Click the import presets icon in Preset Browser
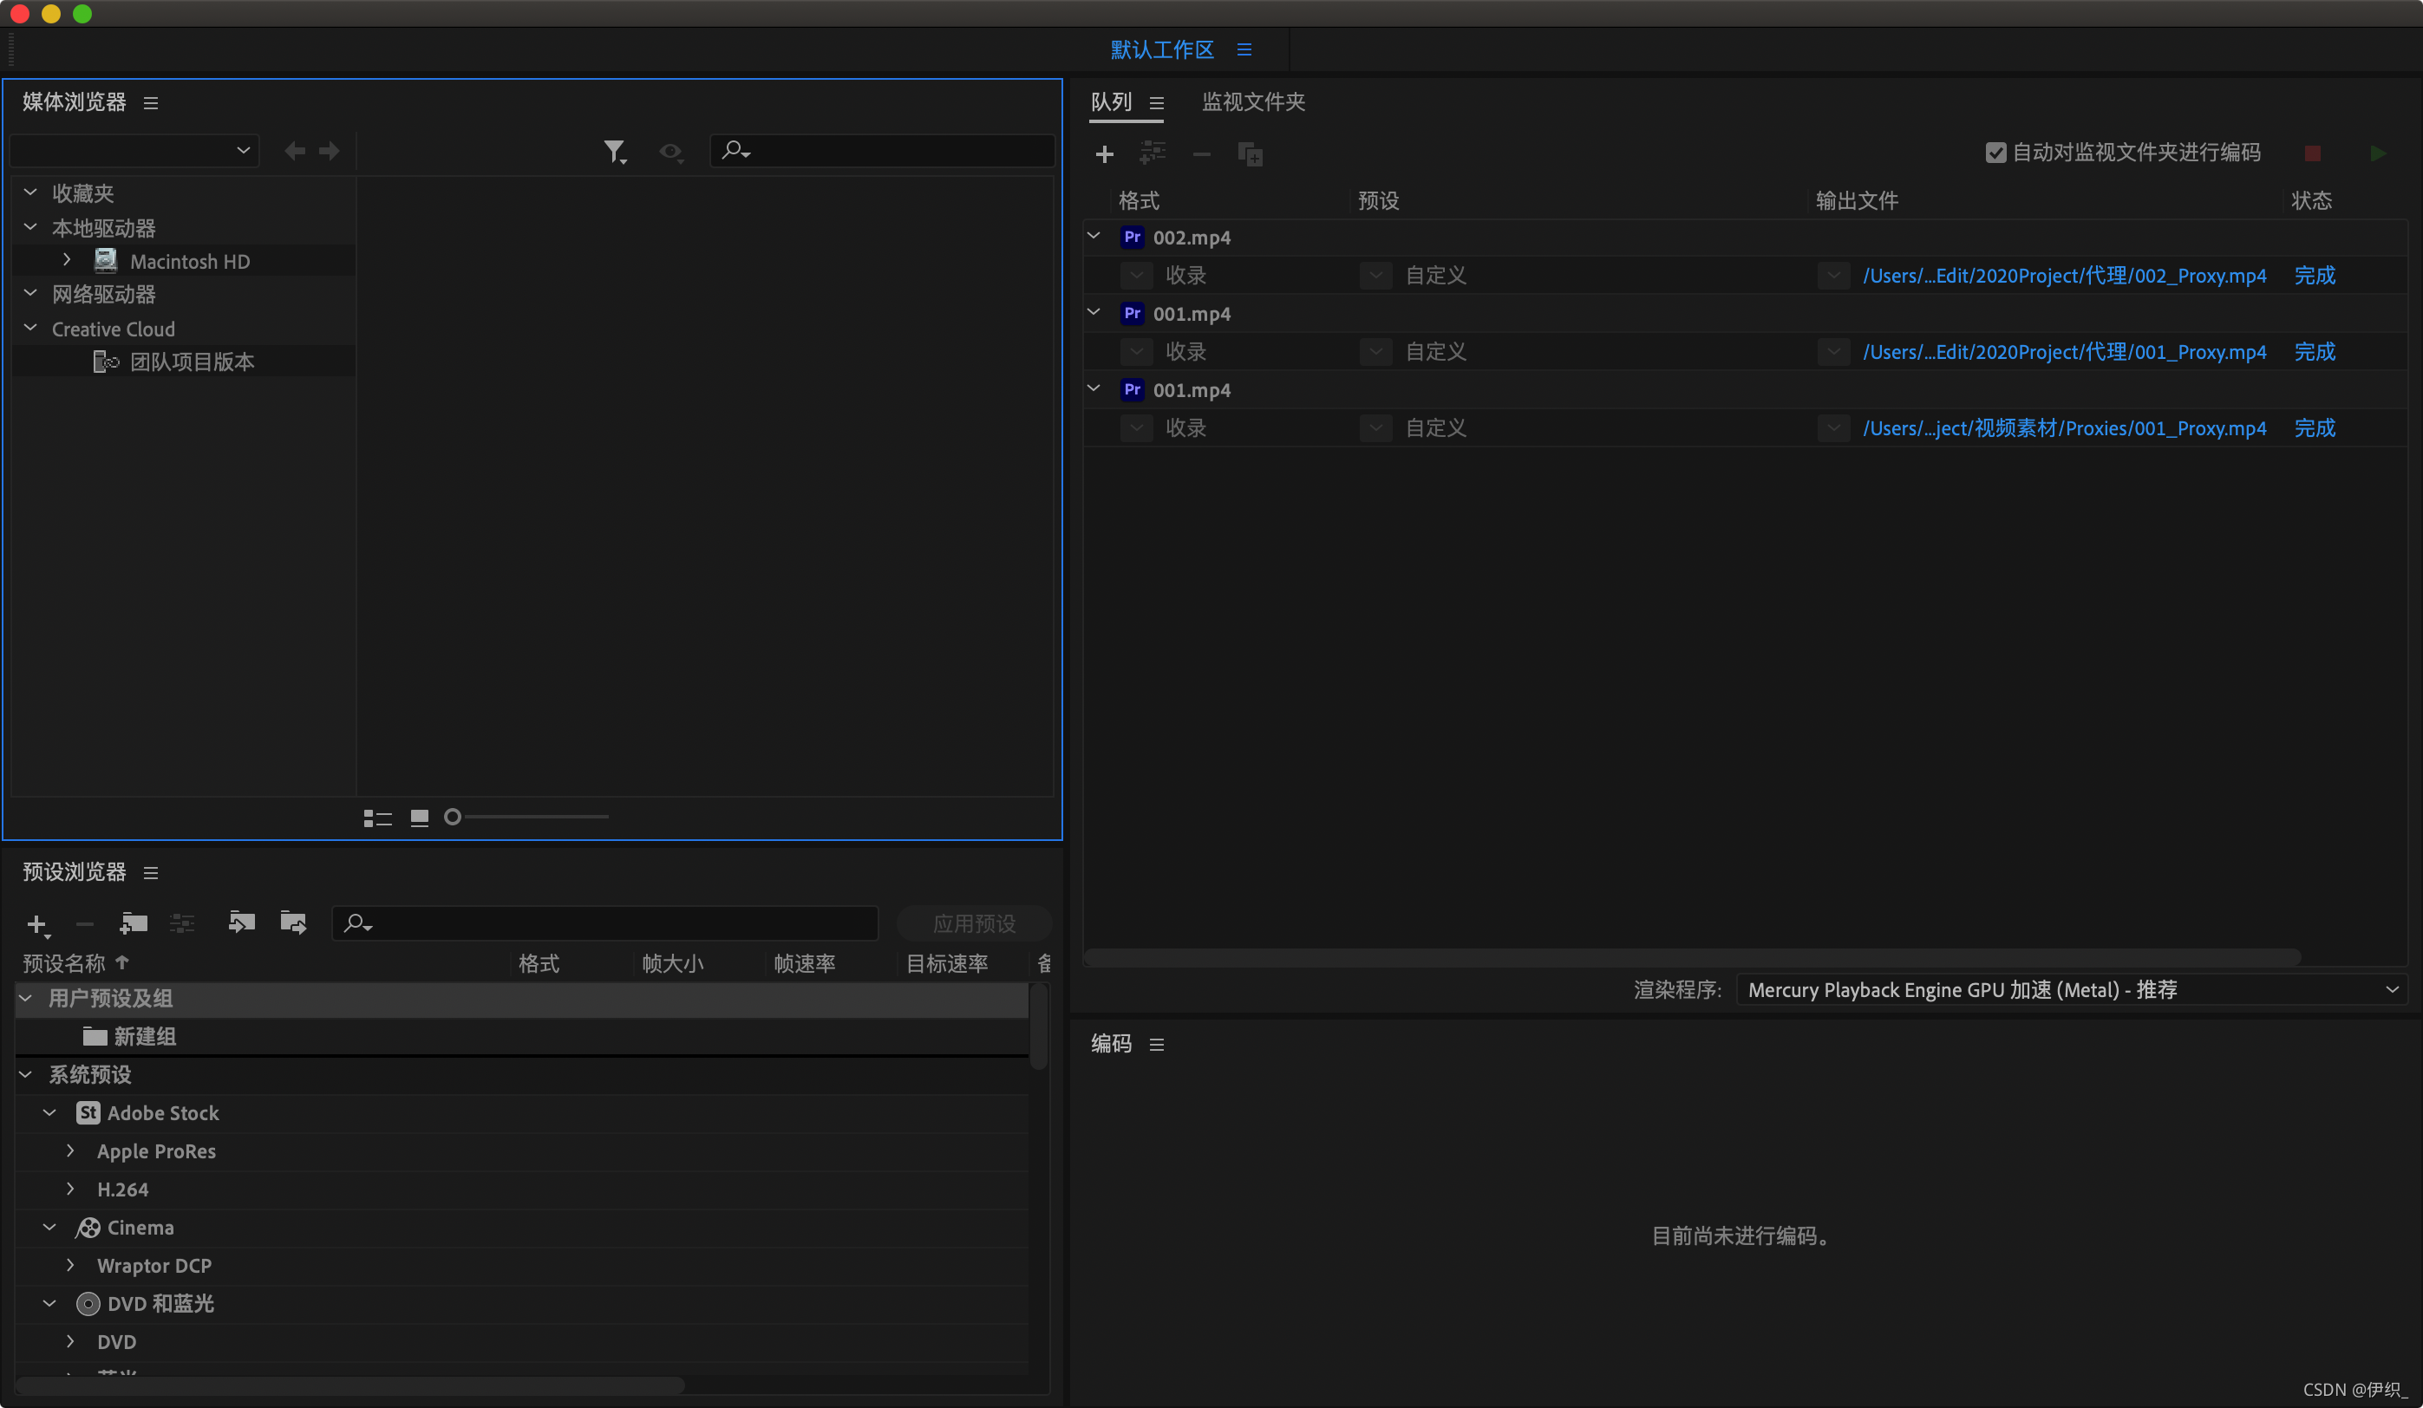This screenshot has height=1408, width=2423. 240,922
